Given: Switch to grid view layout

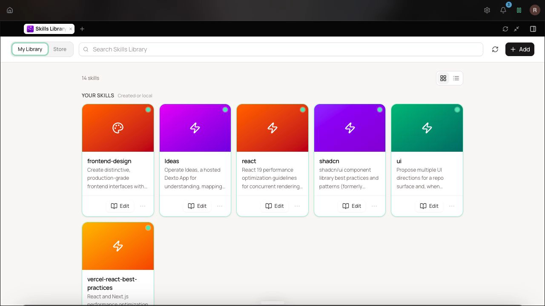Looking at the screenshot, I should point(443,78).
